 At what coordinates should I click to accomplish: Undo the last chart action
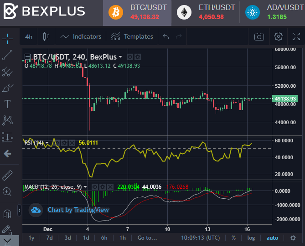(166, 36)
